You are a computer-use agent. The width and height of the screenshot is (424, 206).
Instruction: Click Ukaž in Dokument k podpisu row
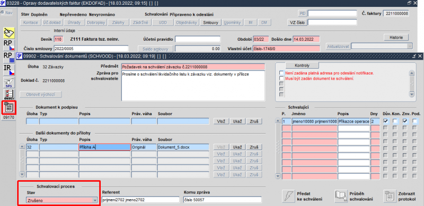coord(237,121)
